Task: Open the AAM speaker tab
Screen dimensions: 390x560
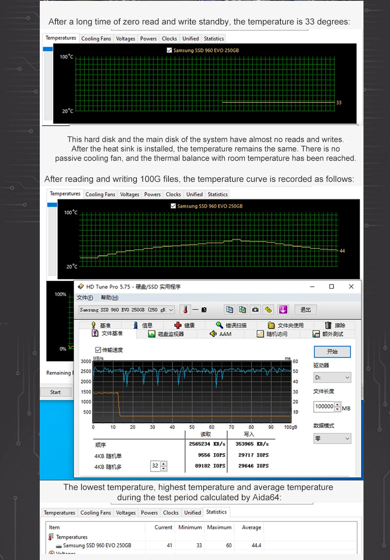Action: point(221,334)
